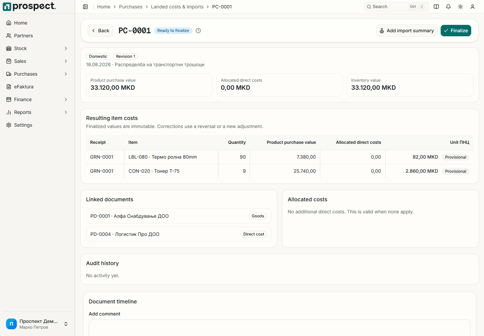Click the Finalize button
This screenshot has height=336, width=484.
point(456,31)
